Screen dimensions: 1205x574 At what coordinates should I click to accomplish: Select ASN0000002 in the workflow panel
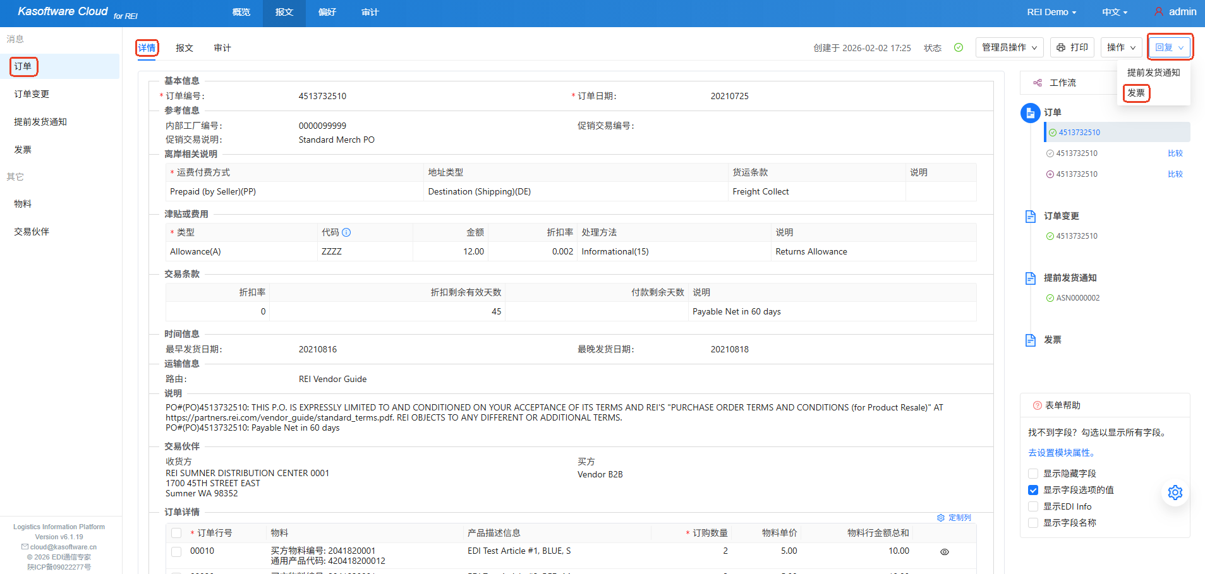pyautogui.click(x=1077, y=298)
